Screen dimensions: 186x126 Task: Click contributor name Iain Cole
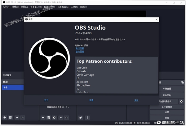coord(82,68)
